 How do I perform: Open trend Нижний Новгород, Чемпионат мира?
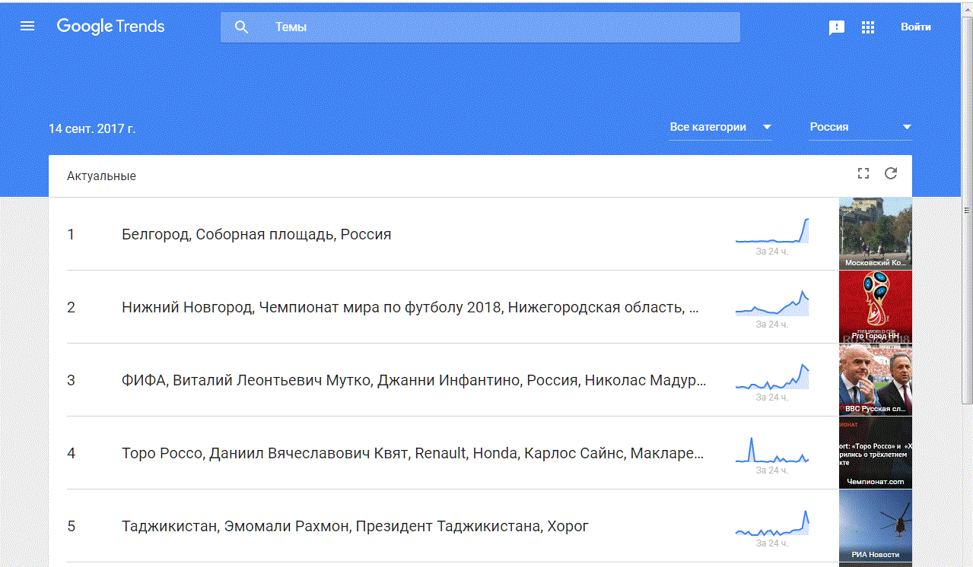[x=410, y=307]
